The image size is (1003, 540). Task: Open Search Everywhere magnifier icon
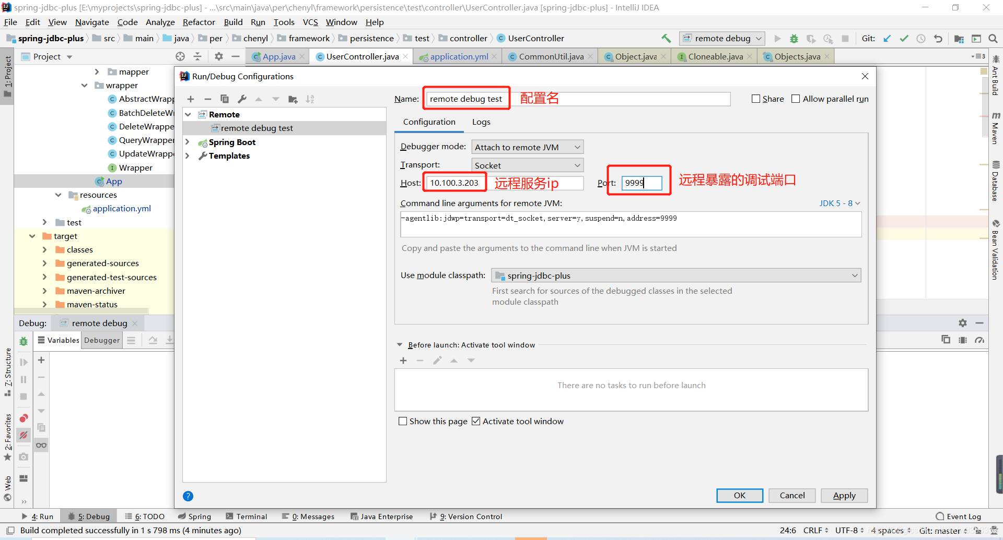[993, 38]
